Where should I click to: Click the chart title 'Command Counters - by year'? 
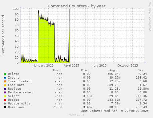tap(77, 6)
